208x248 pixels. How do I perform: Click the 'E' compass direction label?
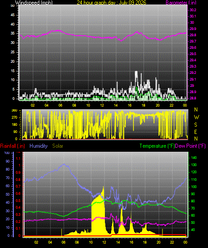pos(196,132)
